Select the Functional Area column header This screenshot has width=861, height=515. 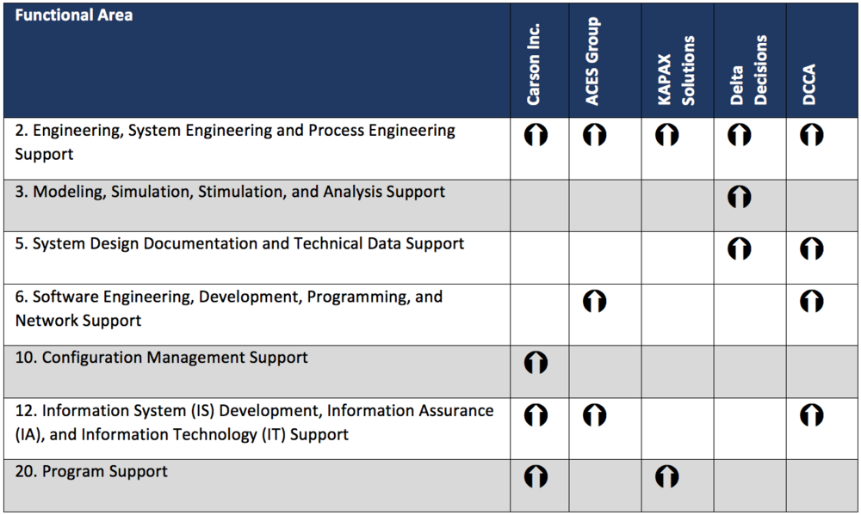pos(73,15)
